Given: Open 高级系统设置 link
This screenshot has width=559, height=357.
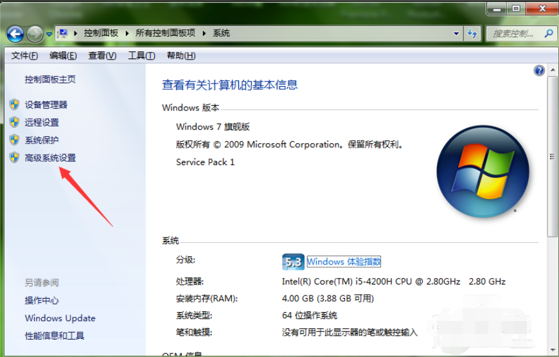Looking at the screenshot, I should (x=50, y=158).
